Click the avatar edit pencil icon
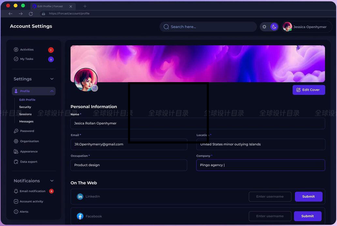337x226 pixels. [94, 88]
